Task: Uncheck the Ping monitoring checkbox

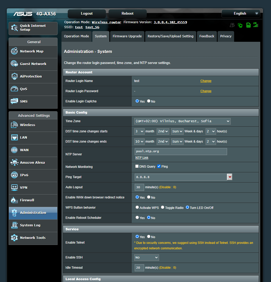Action: [x=159, y=166]
